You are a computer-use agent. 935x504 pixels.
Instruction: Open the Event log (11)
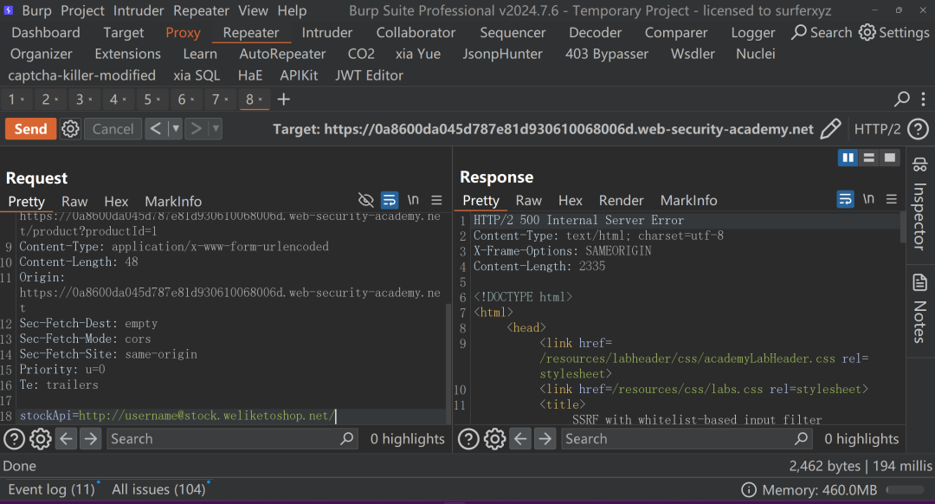tap(51, 489)
